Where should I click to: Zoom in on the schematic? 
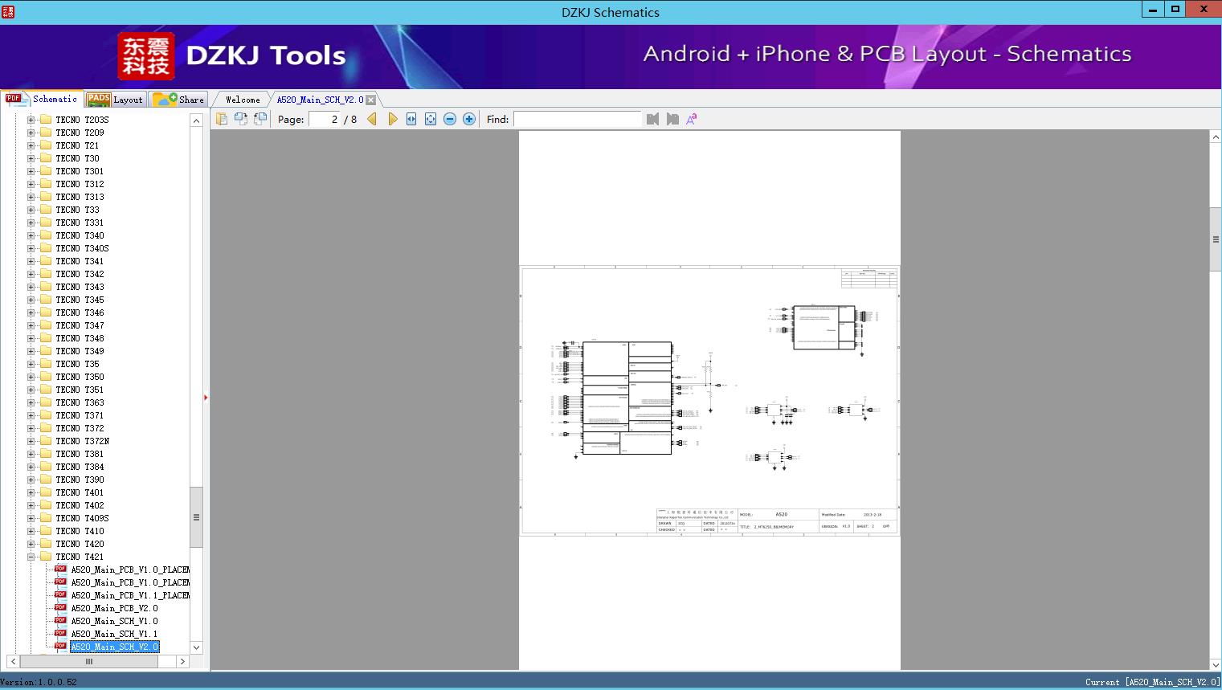469,119
